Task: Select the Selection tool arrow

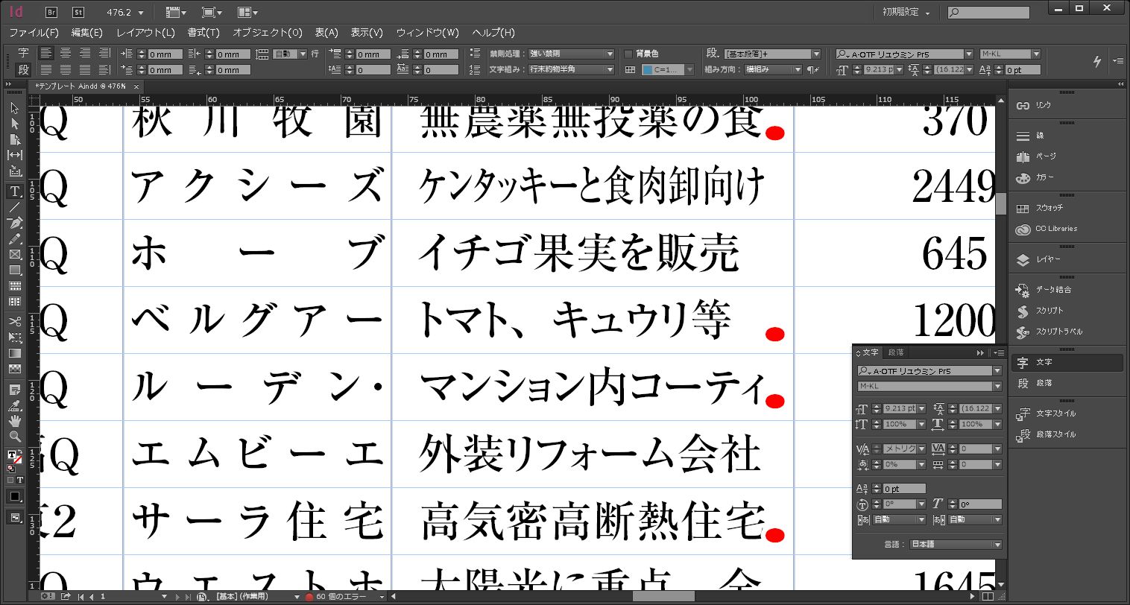Action: 14,108
